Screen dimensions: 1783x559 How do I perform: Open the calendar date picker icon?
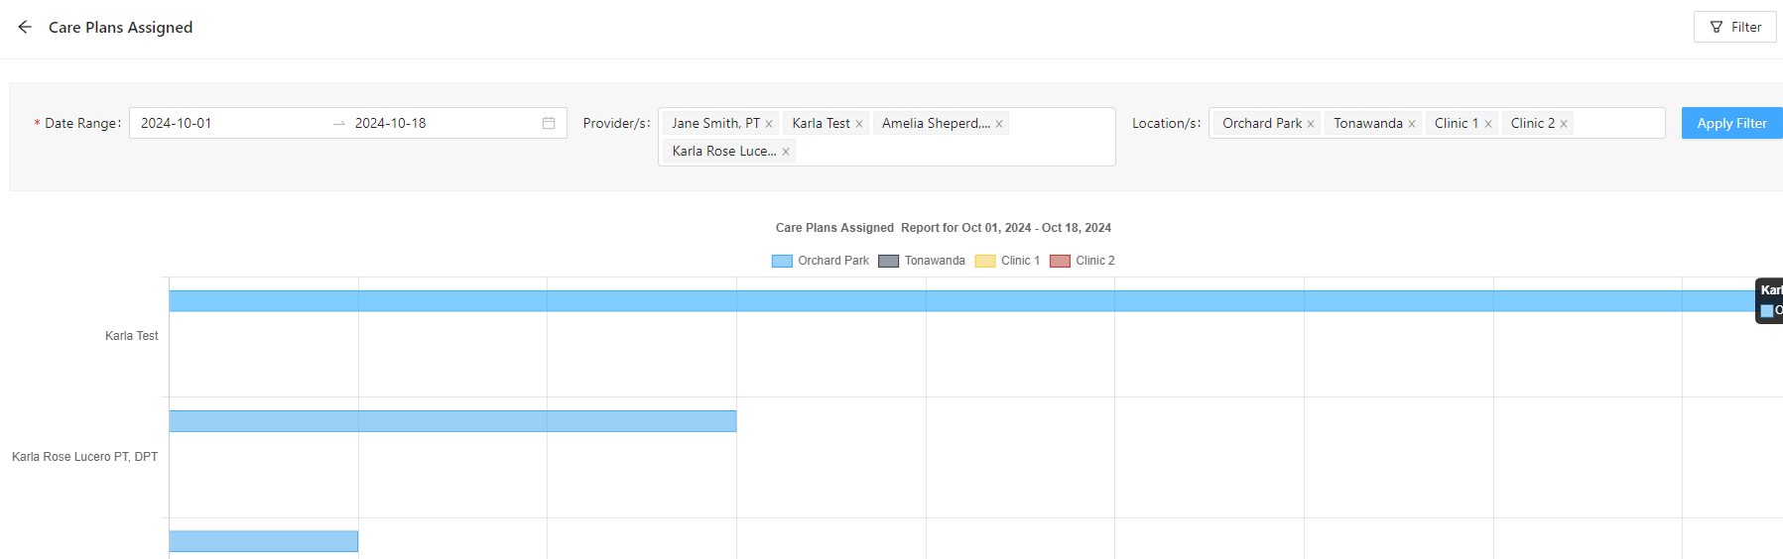pyautogui.click(x=549, y=123)
